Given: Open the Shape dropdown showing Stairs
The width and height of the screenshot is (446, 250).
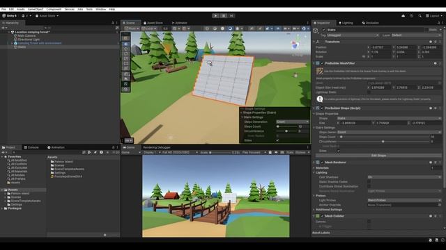Looking at the screenshot, I should tap(389, 118).
